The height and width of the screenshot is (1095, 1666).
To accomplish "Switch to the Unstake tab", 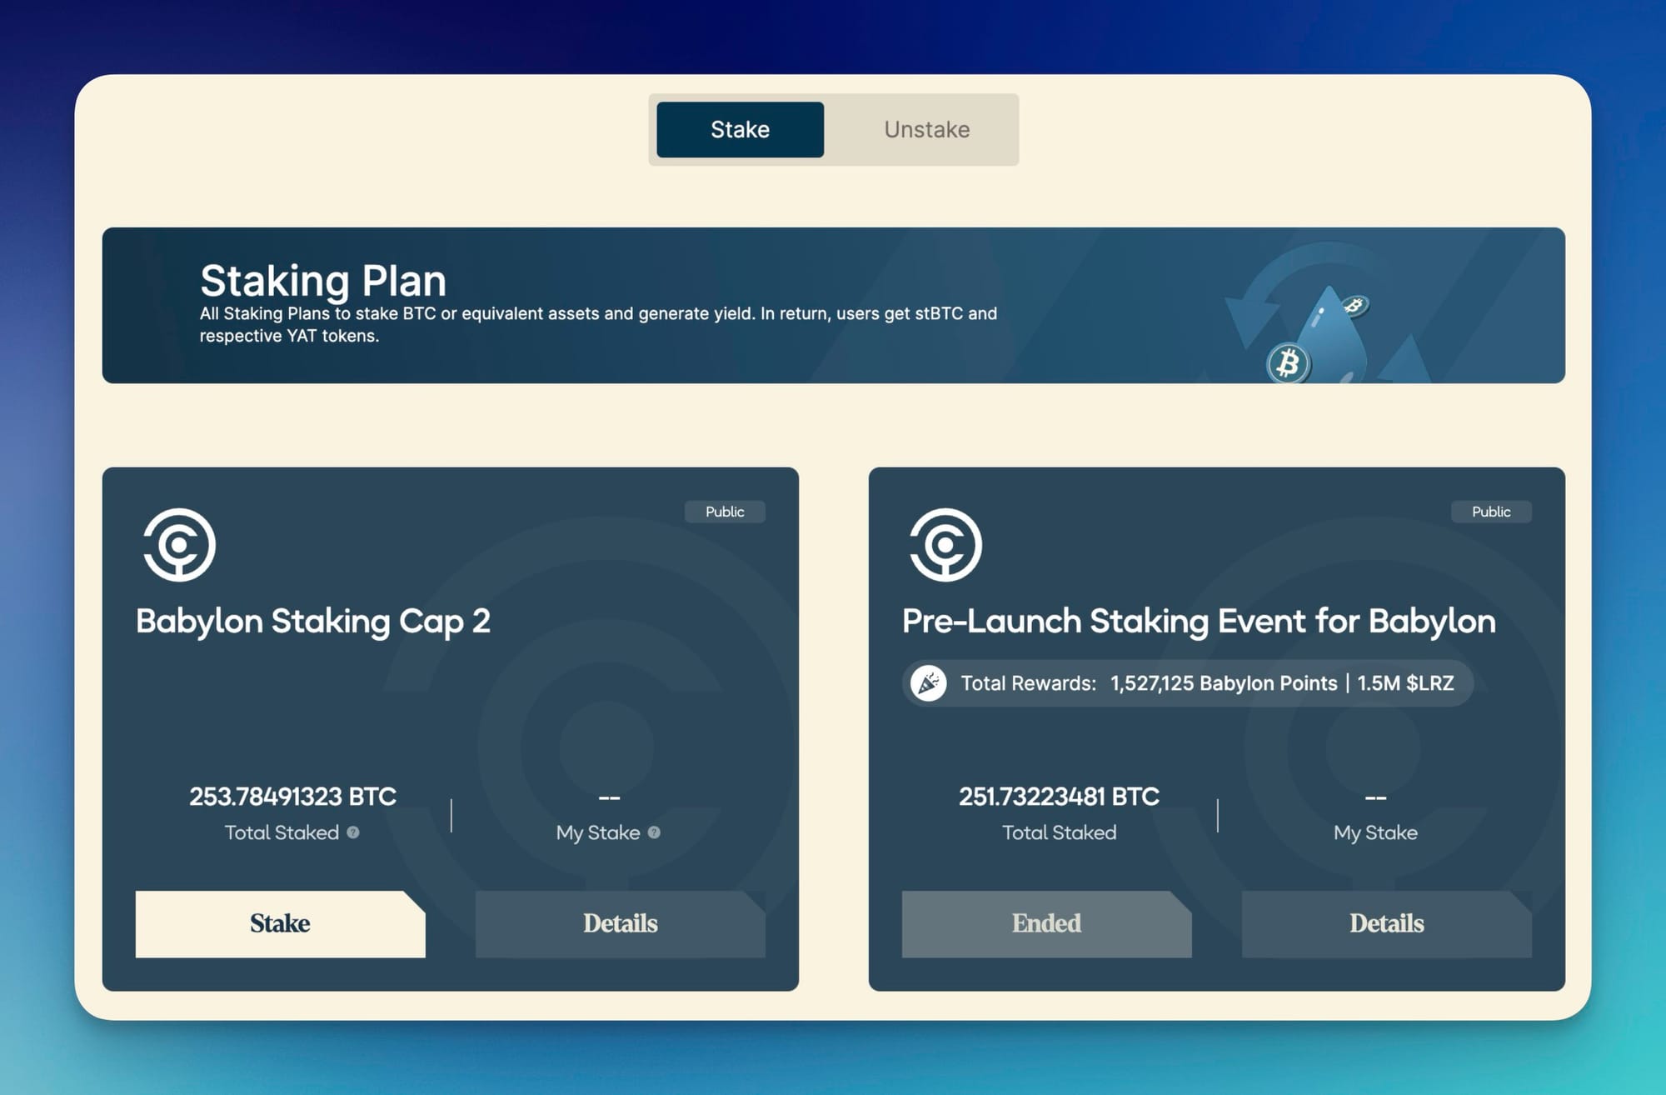I will point(926,130).
